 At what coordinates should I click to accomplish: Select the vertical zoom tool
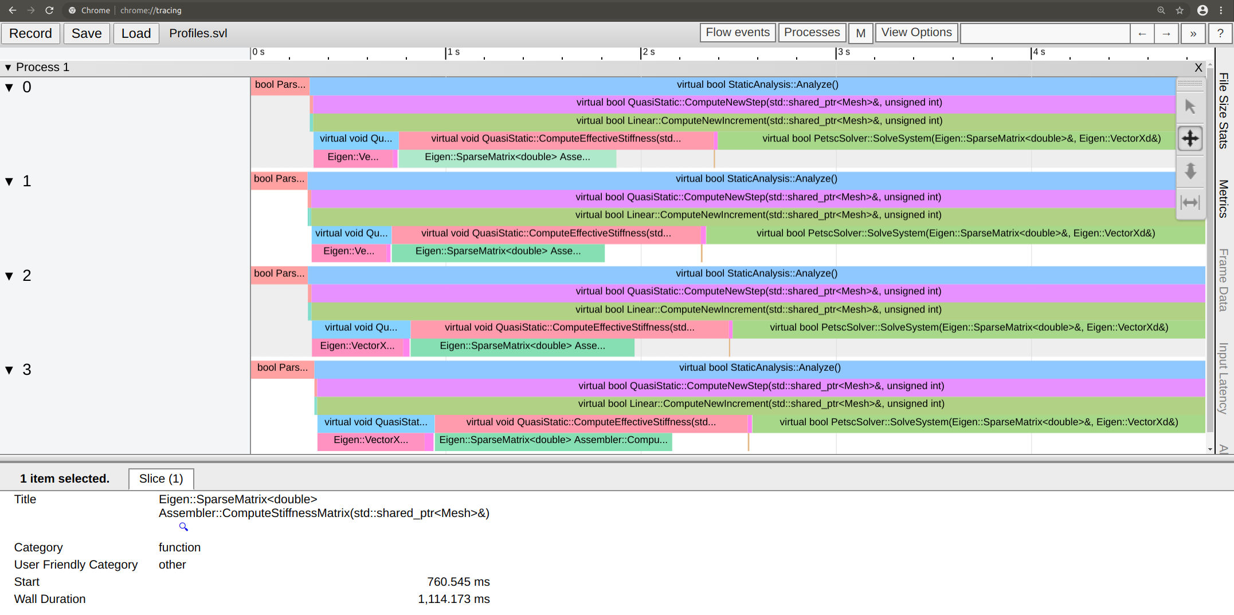click(1190, 171)
